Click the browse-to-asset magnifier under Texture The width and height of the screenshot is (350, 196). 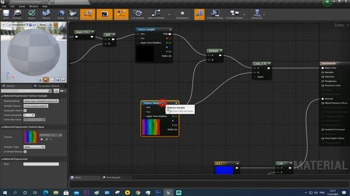click(x=46, y=139)
